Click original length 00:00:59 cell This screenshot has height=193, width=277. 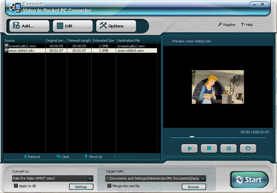pyautogui.click(x=56, y=46)
